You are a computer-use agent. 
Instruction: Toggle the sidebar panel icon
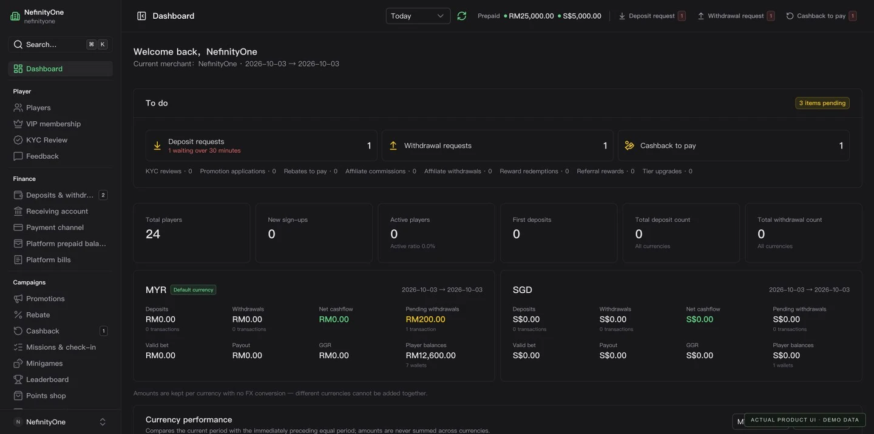[x=141, y=16]
